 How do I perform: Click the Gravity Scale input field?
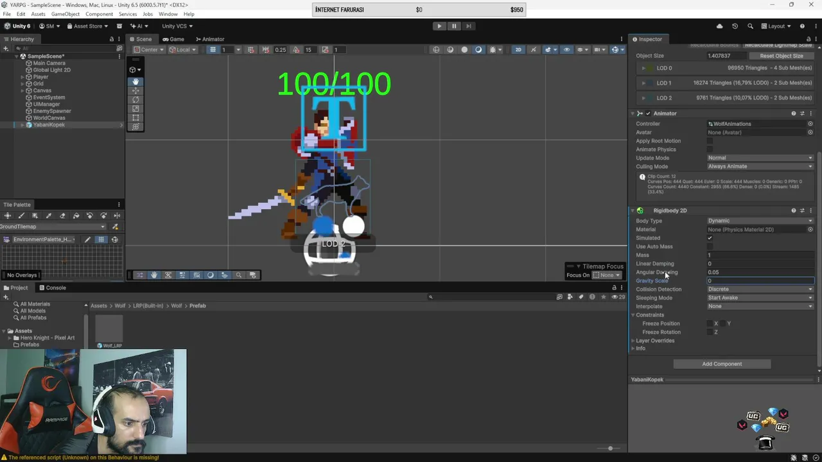(x=760, y=281)
